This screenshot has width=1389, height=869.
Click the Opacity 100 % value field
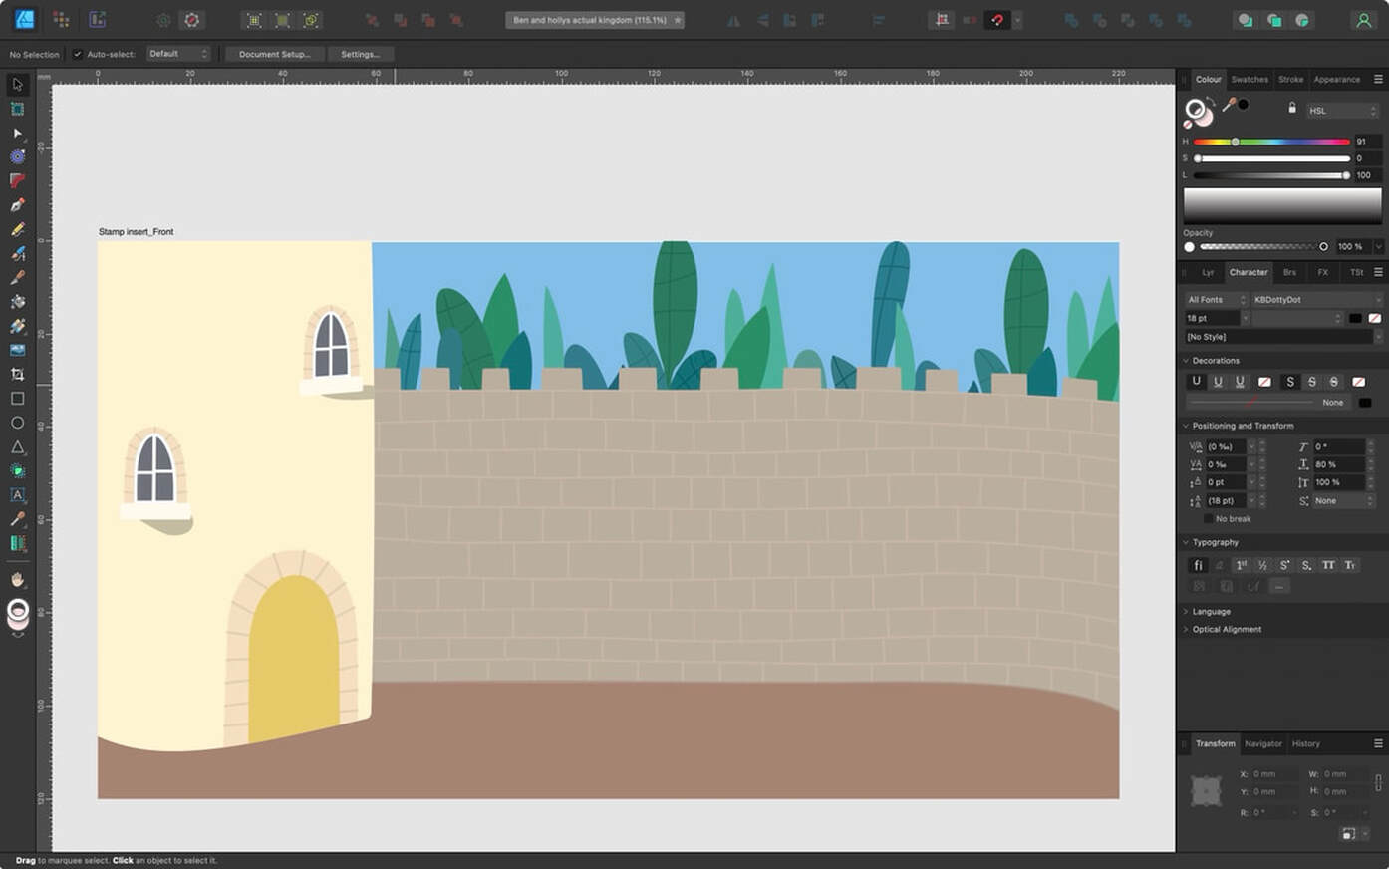1352,247
